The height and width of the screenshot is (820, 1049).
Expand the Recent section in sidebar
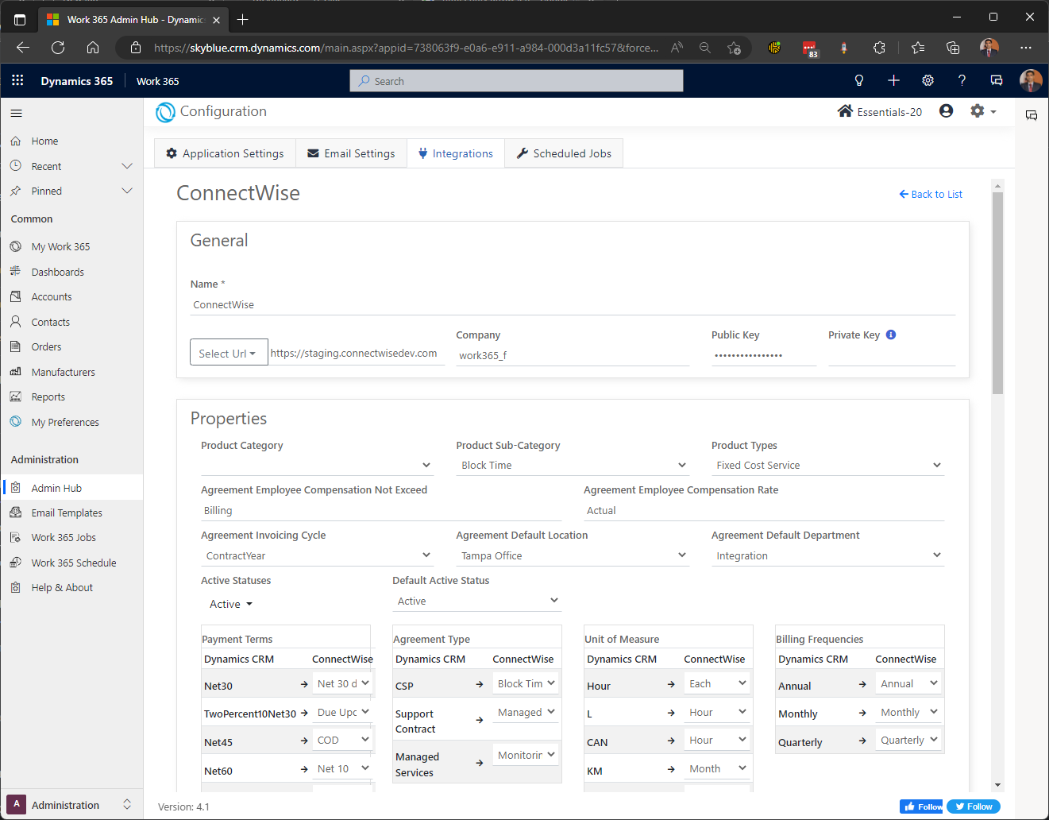pos(126,166)
